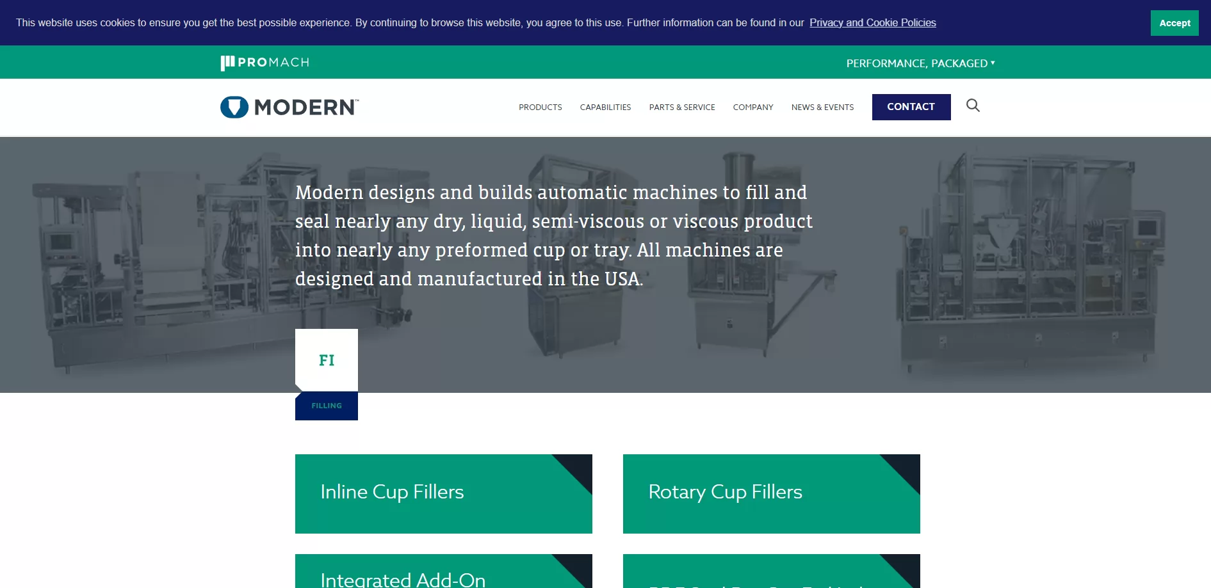Click the Modern shield logo
1211x588 pixels.
click(x=234, y=107)
